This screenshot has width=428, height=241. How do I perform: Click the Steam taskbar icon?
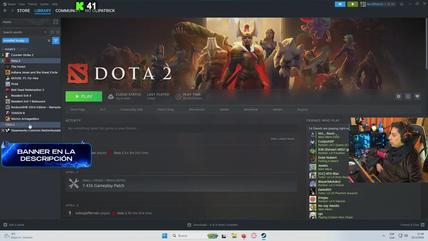coord(263,236)
